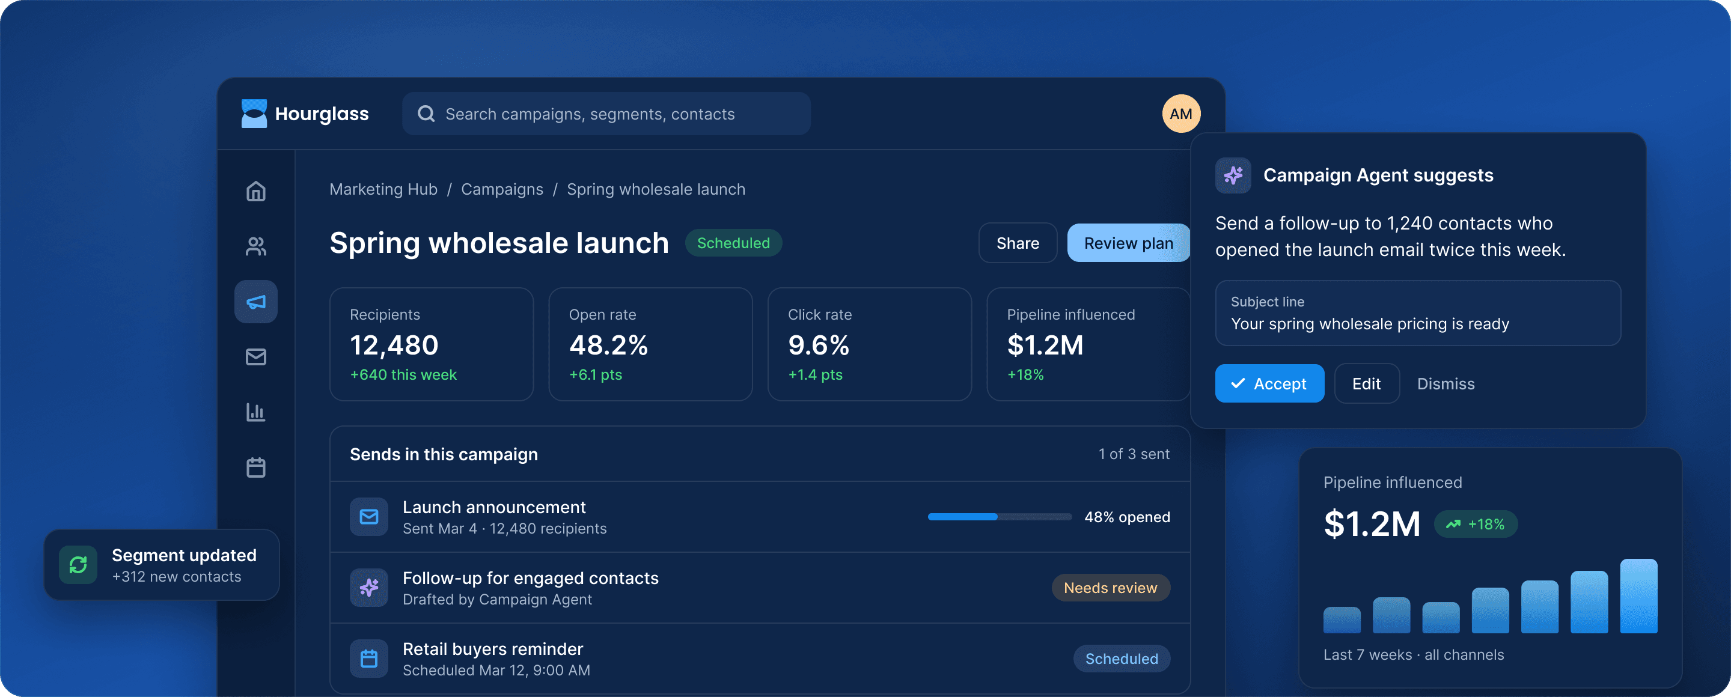Open the Calendar icon in sidebar
This screenshot has width=1731, height=697.
click(x=255, y=467)
